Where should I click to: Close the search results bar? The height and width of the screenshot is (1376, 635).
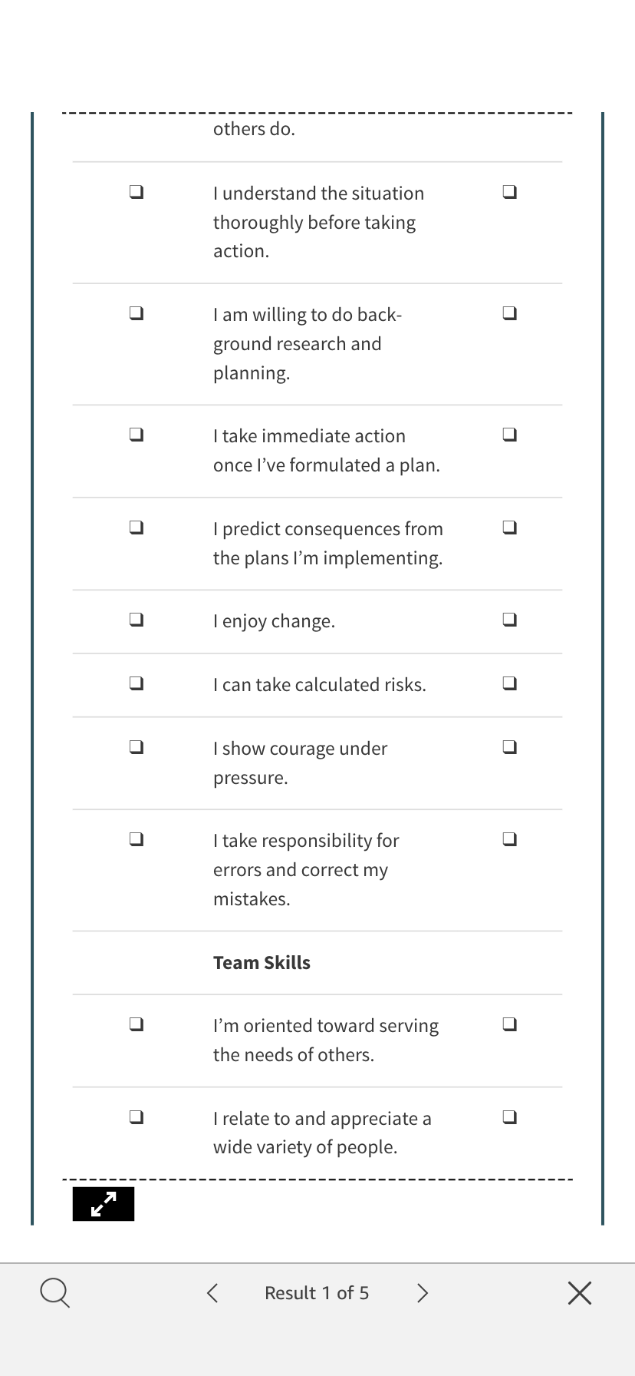pos(580,1293)
